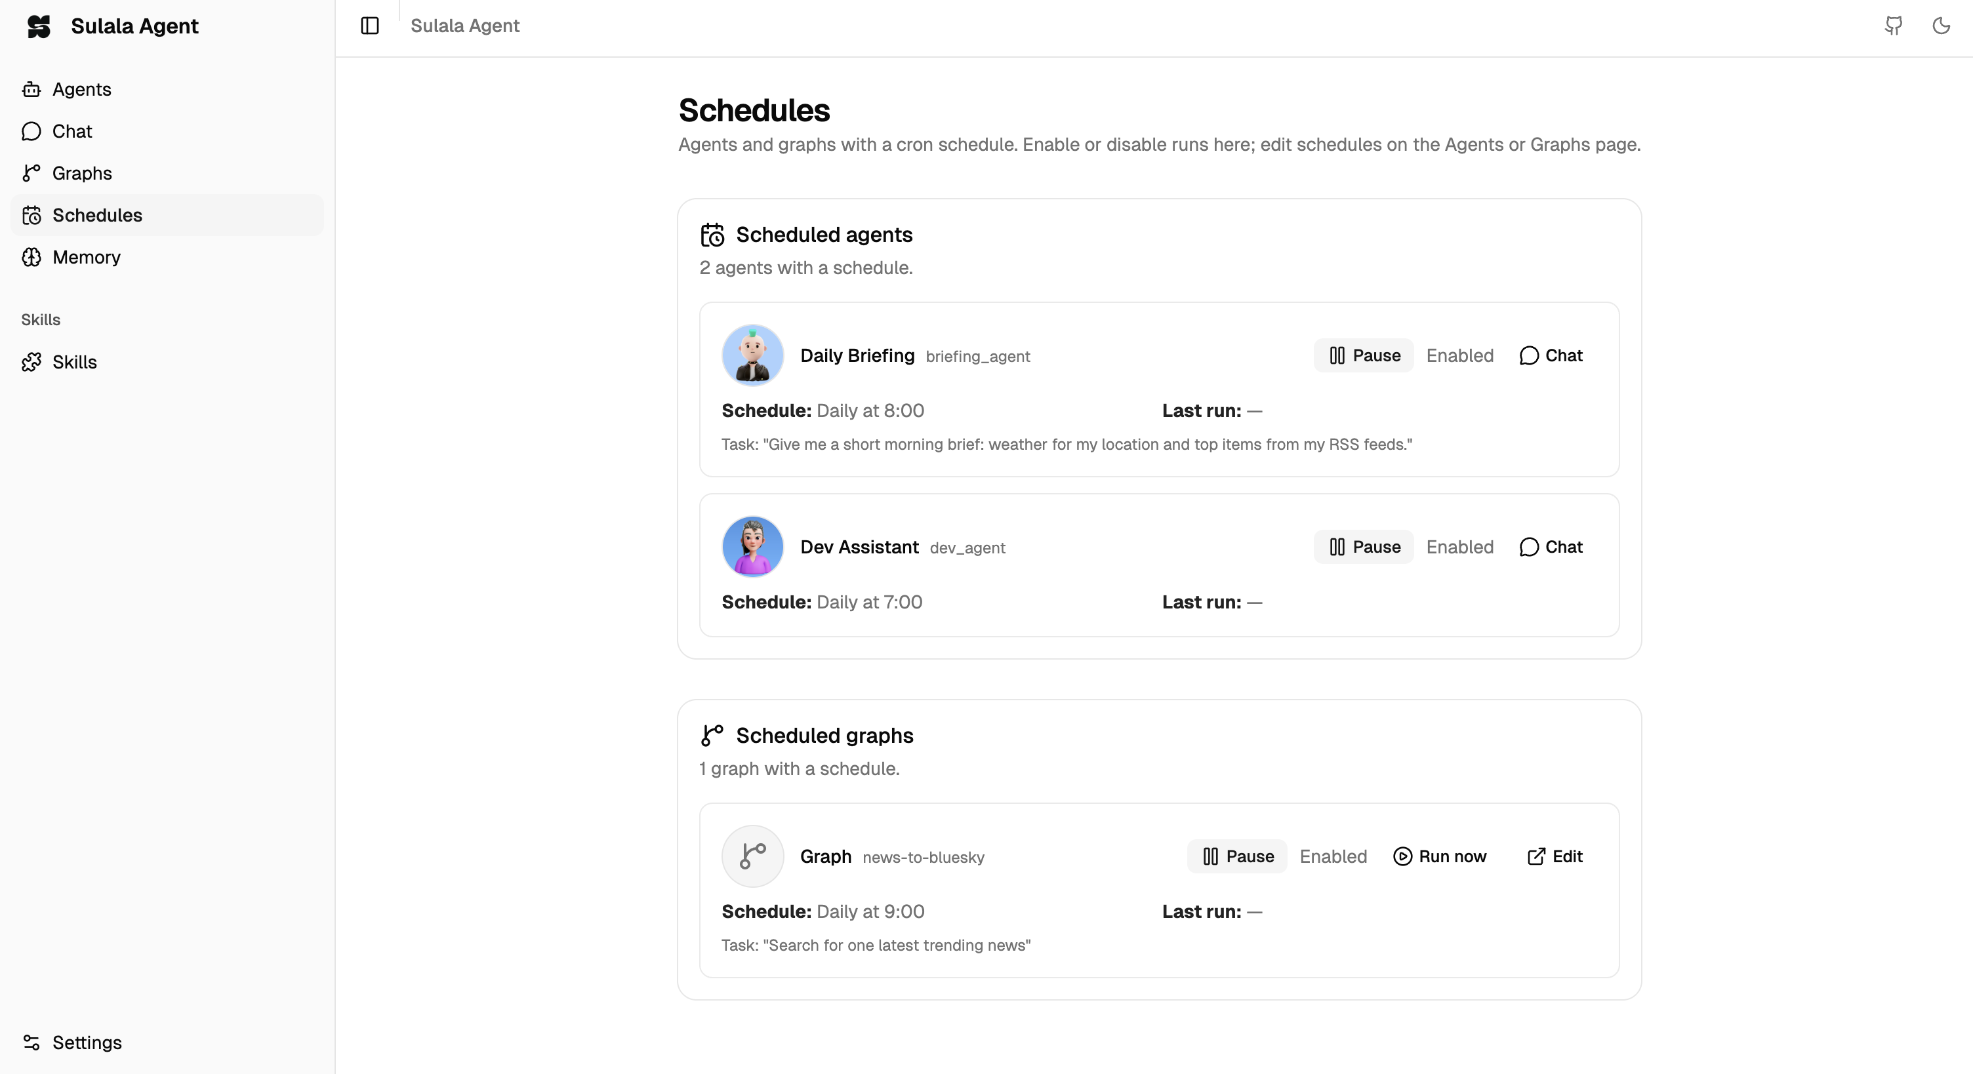Click the Dev Assistant avatar image
Image resolution: width=1973 pixels, height=1074 pixels.
pos(752,546)
